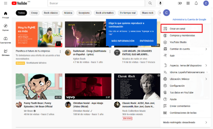Click Rock Collection Music channel avatar
The height and width of the screenshot is (129, 213).
coord(117,105)
